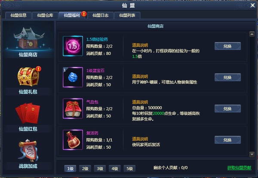The height and width of the screenshot is (178, 258).
Task: Click the scroll-down arrow of the shop list
Action: tap(252, 154)
